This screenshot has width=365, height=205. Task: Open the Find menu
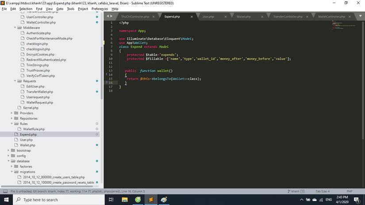(39, 9)
